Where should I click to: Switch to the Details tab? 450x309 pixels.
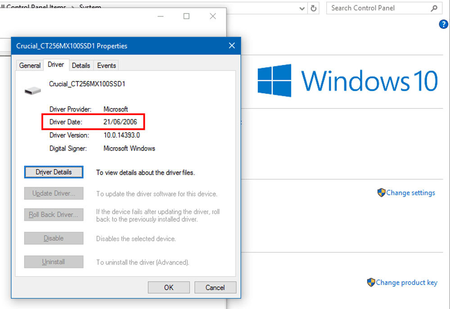pos(81,65)
